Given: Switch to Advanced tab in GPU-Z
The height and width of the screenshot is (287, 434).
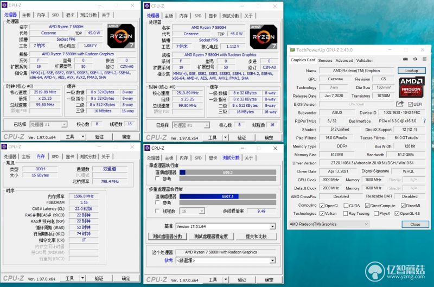Looking at the screenshot, I should coord(344,60).
